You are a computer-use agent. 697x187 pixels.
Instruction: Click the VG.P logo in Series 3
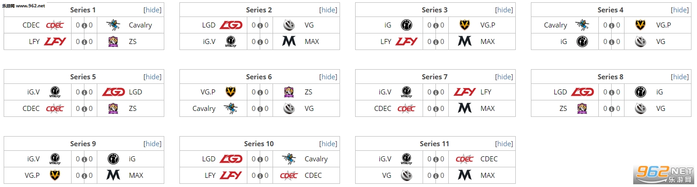pyautogui.click(x=464, y=25)
